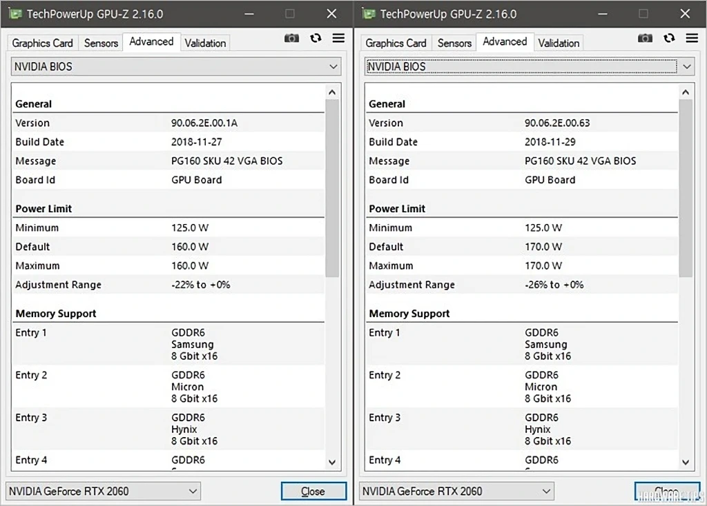Screen dimensions: 707x506
Task: Click refresh icon in right GPU-Z window
Action: 669,39
